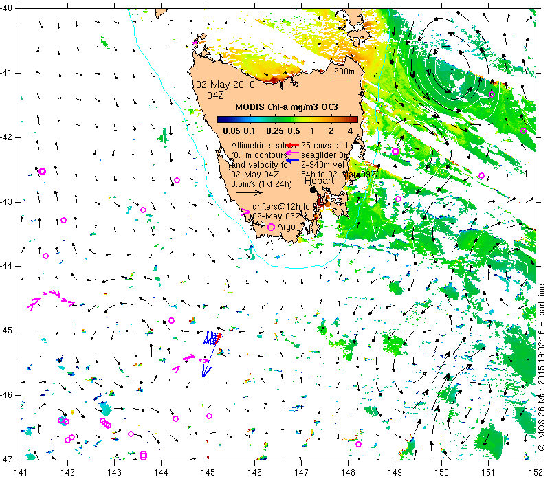This screenshot has width=550, height=481.
Task: Click the bold Argo circle near 149E, 42.2S
Action: [x=396, y=151]
